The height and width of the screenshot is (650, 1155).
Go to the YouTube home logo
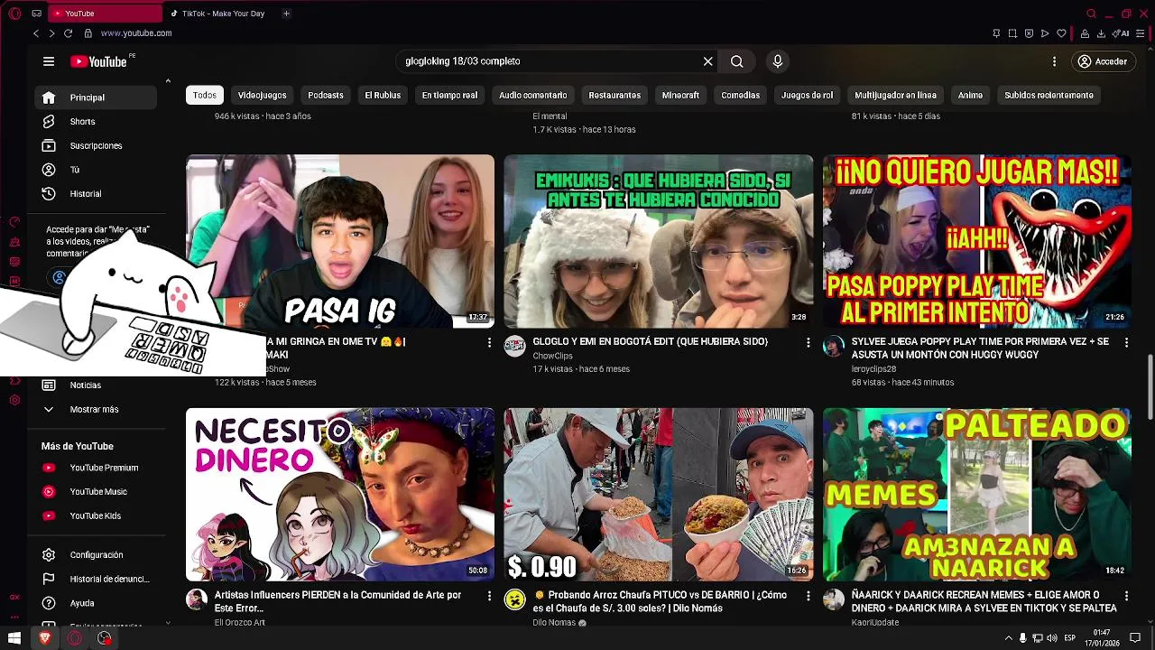coord(98,61)
